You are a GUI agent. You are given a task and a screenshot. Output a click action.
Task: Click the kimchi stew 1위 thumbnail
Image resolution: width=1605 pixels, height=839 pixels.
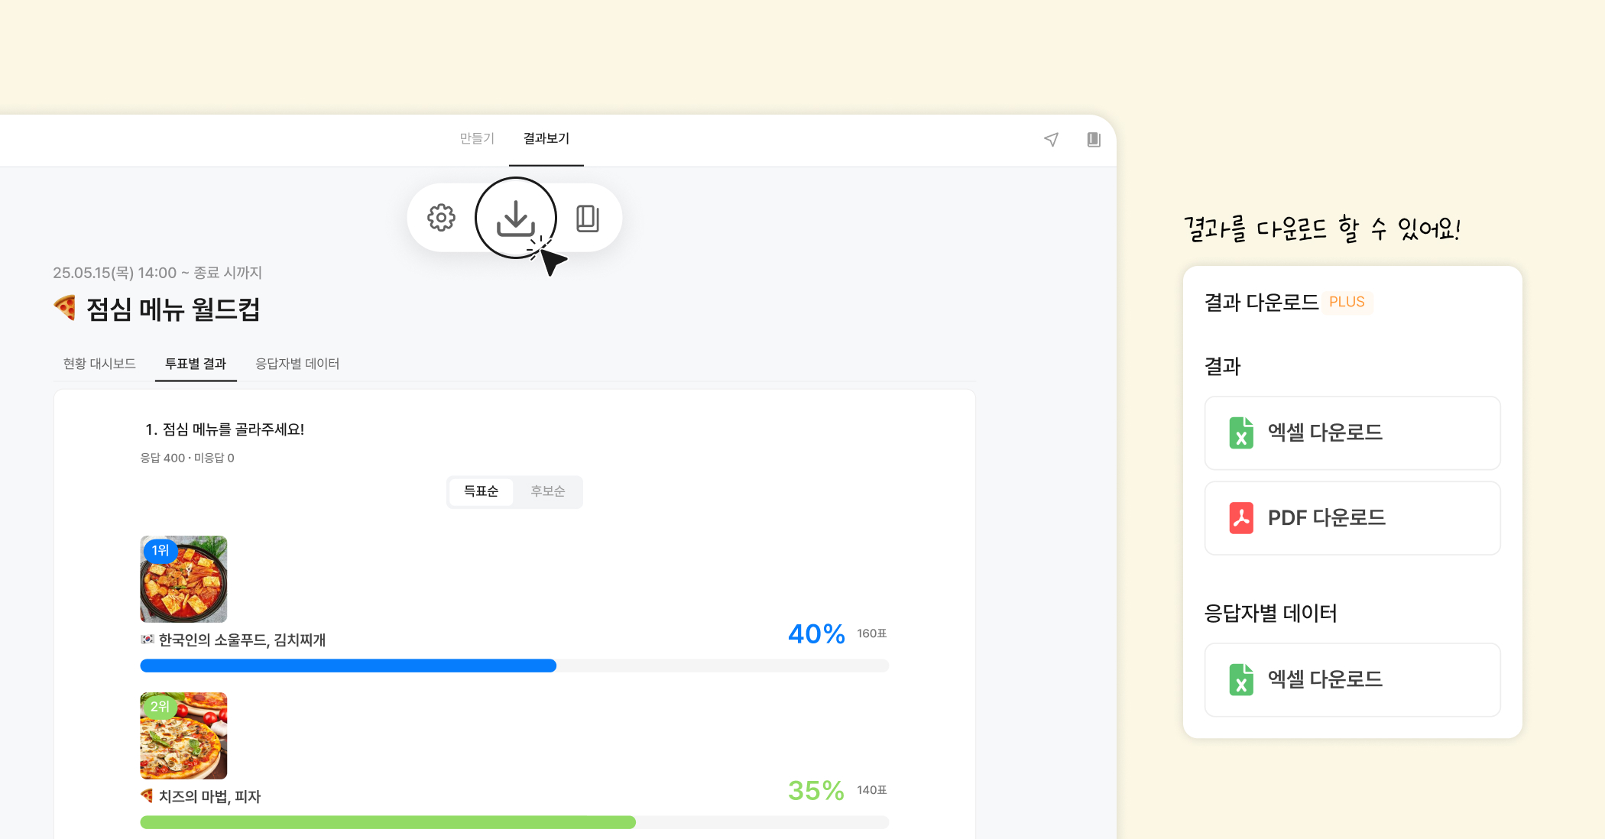click(183, 579)
